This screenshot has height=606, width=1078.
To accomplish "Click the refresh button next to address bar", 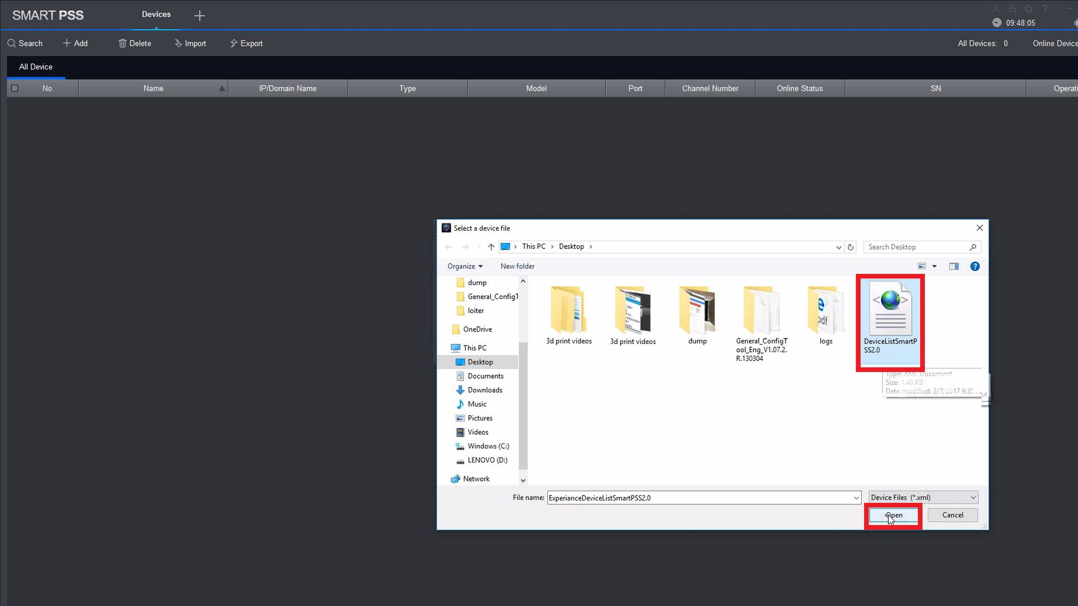I will (x=851, y=247).
